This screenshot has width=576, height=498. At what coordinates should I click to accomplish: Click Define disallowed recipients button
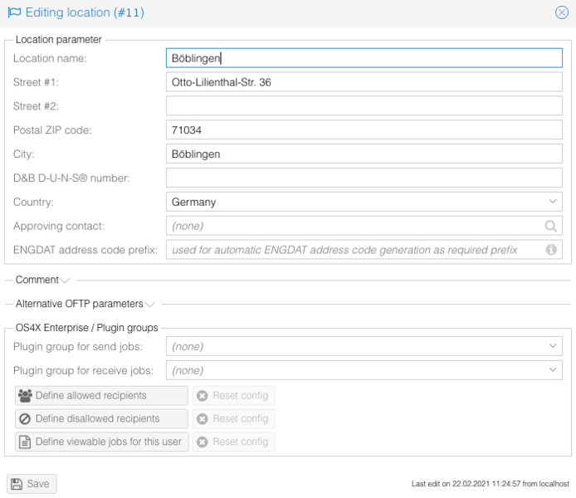tap(101, 418)
